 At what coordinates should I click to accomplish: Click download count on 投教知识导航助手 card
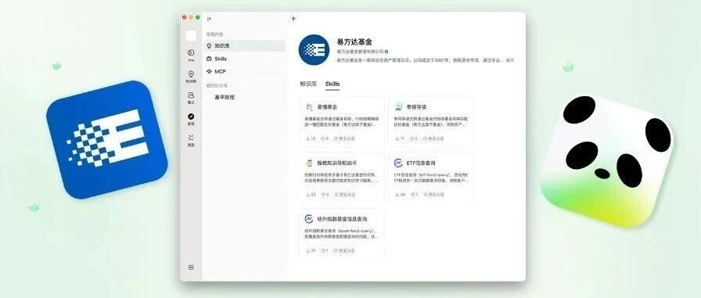pos(311,194)
